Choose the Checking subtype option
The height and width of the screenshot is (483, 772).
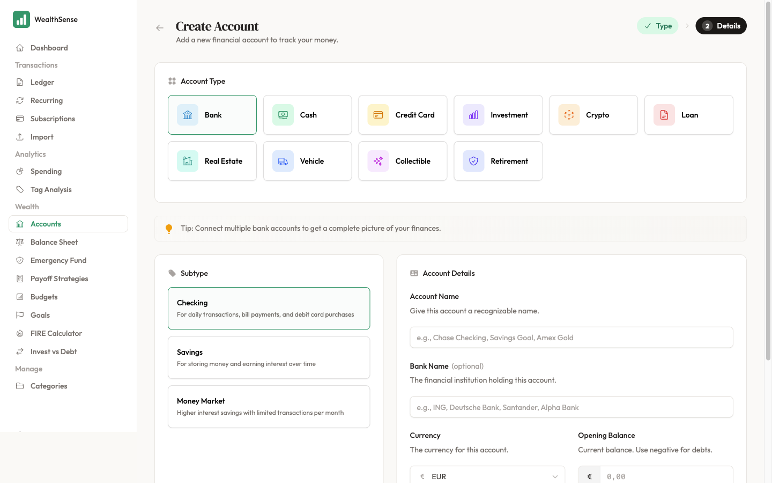pyautogui.click(x=269, y=309)
